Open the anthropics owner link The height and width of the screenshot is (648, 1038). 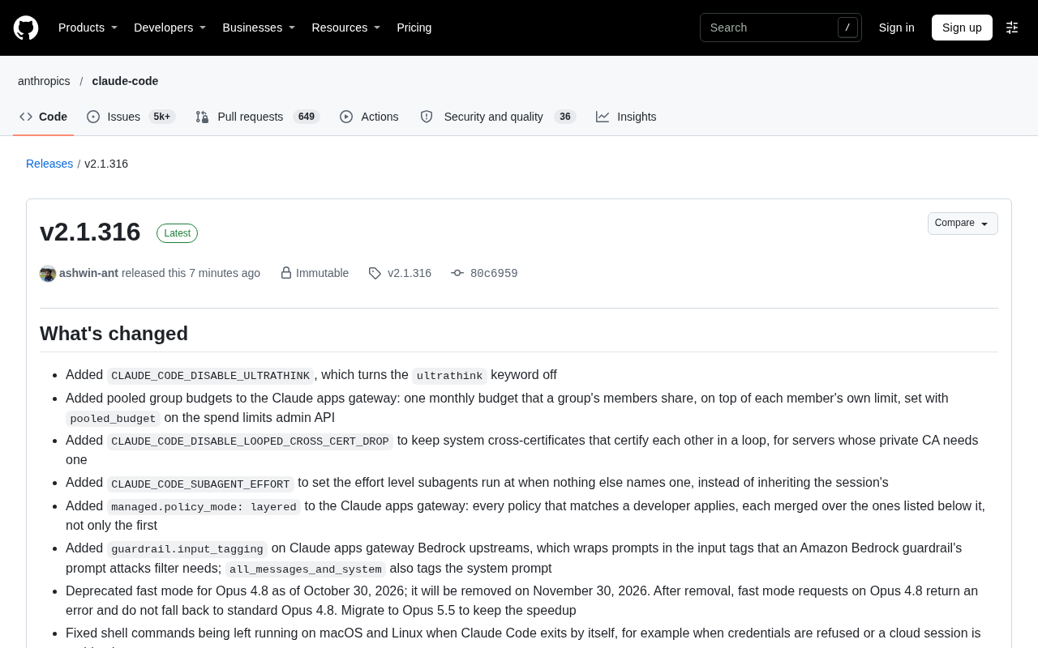click(x=44, y=81)
